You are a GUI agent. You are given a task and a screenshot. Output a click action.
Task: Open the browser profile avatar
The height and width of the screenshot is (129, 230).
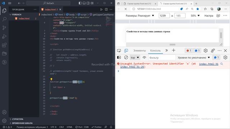(x=219, y=9)
